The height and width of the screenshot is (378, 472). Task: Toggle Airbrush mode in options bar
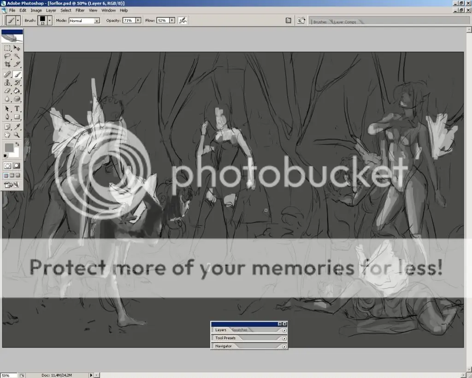click(x=183, y=20)
